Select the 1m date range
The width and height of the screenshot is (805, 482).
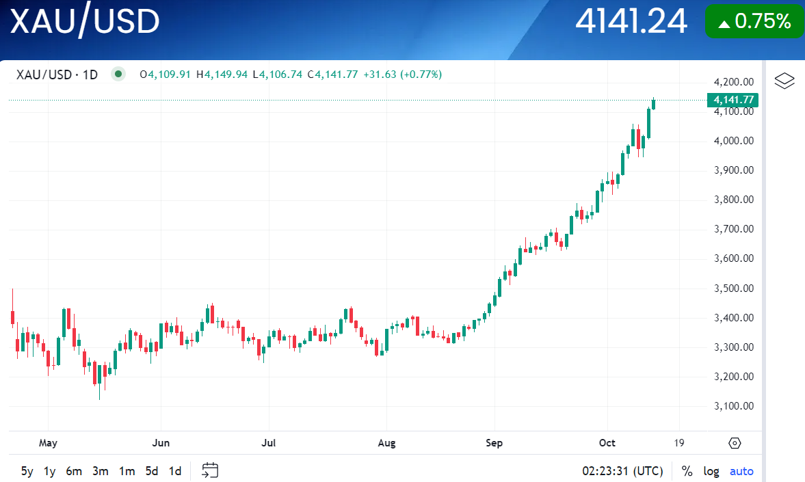pos(127,471)
